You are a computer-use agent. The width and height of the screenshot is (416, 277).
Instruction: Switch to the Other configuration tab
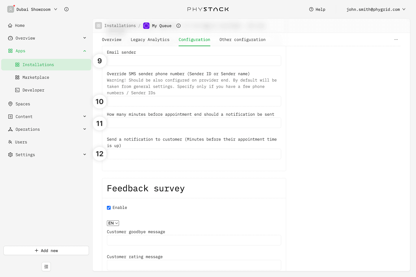242,40
